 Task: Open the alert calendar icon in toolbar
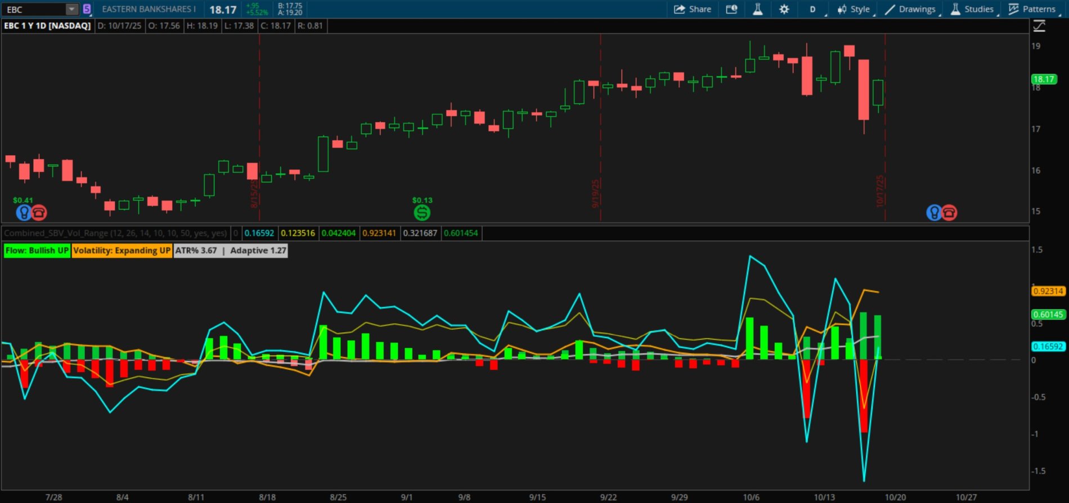(x=731, y=9)
